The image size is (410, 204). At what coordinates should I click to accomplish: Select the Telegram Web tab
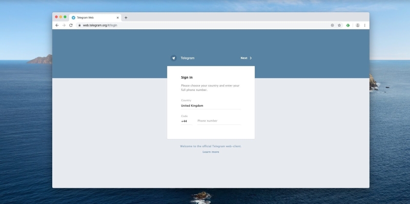coord(95,18)
